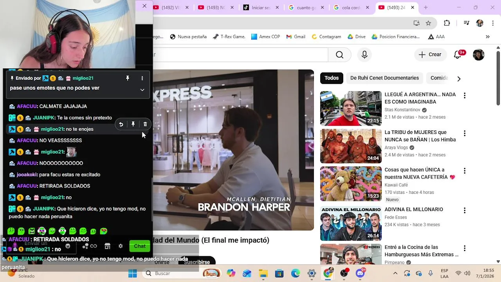Open options for ADIVINA EL MILLONARIO video
This screenshot has width=501, height=282.
pyautogui.click(x=465, y=210)
